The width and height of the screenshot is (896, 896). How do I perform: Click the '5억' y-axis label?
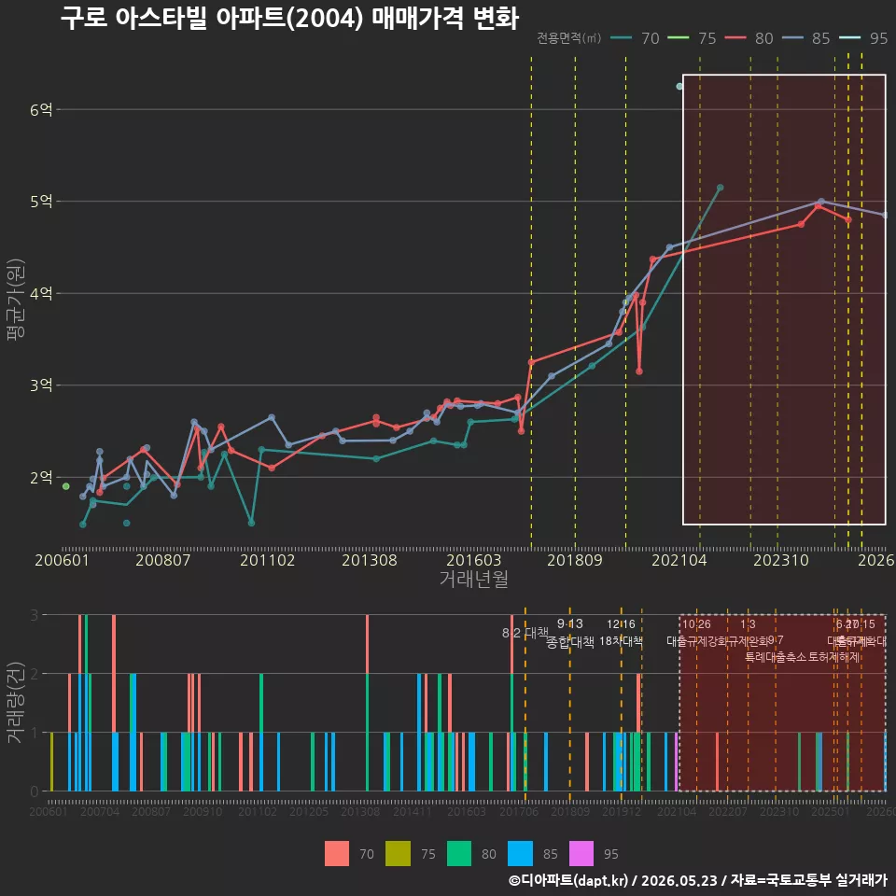pyautogui.click(x=41, y=202)
